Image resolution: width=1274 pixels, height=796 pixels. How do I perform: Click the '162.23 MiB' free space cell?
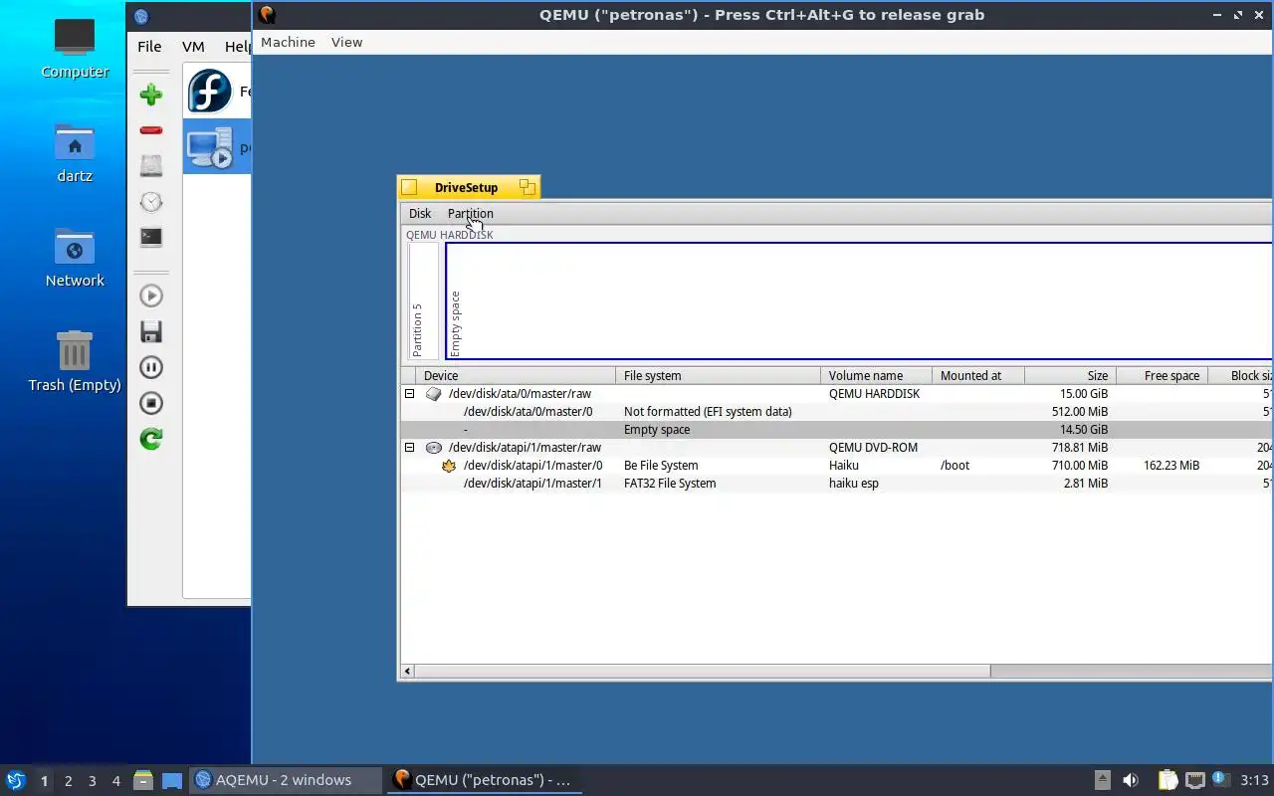coord(1171,465)
